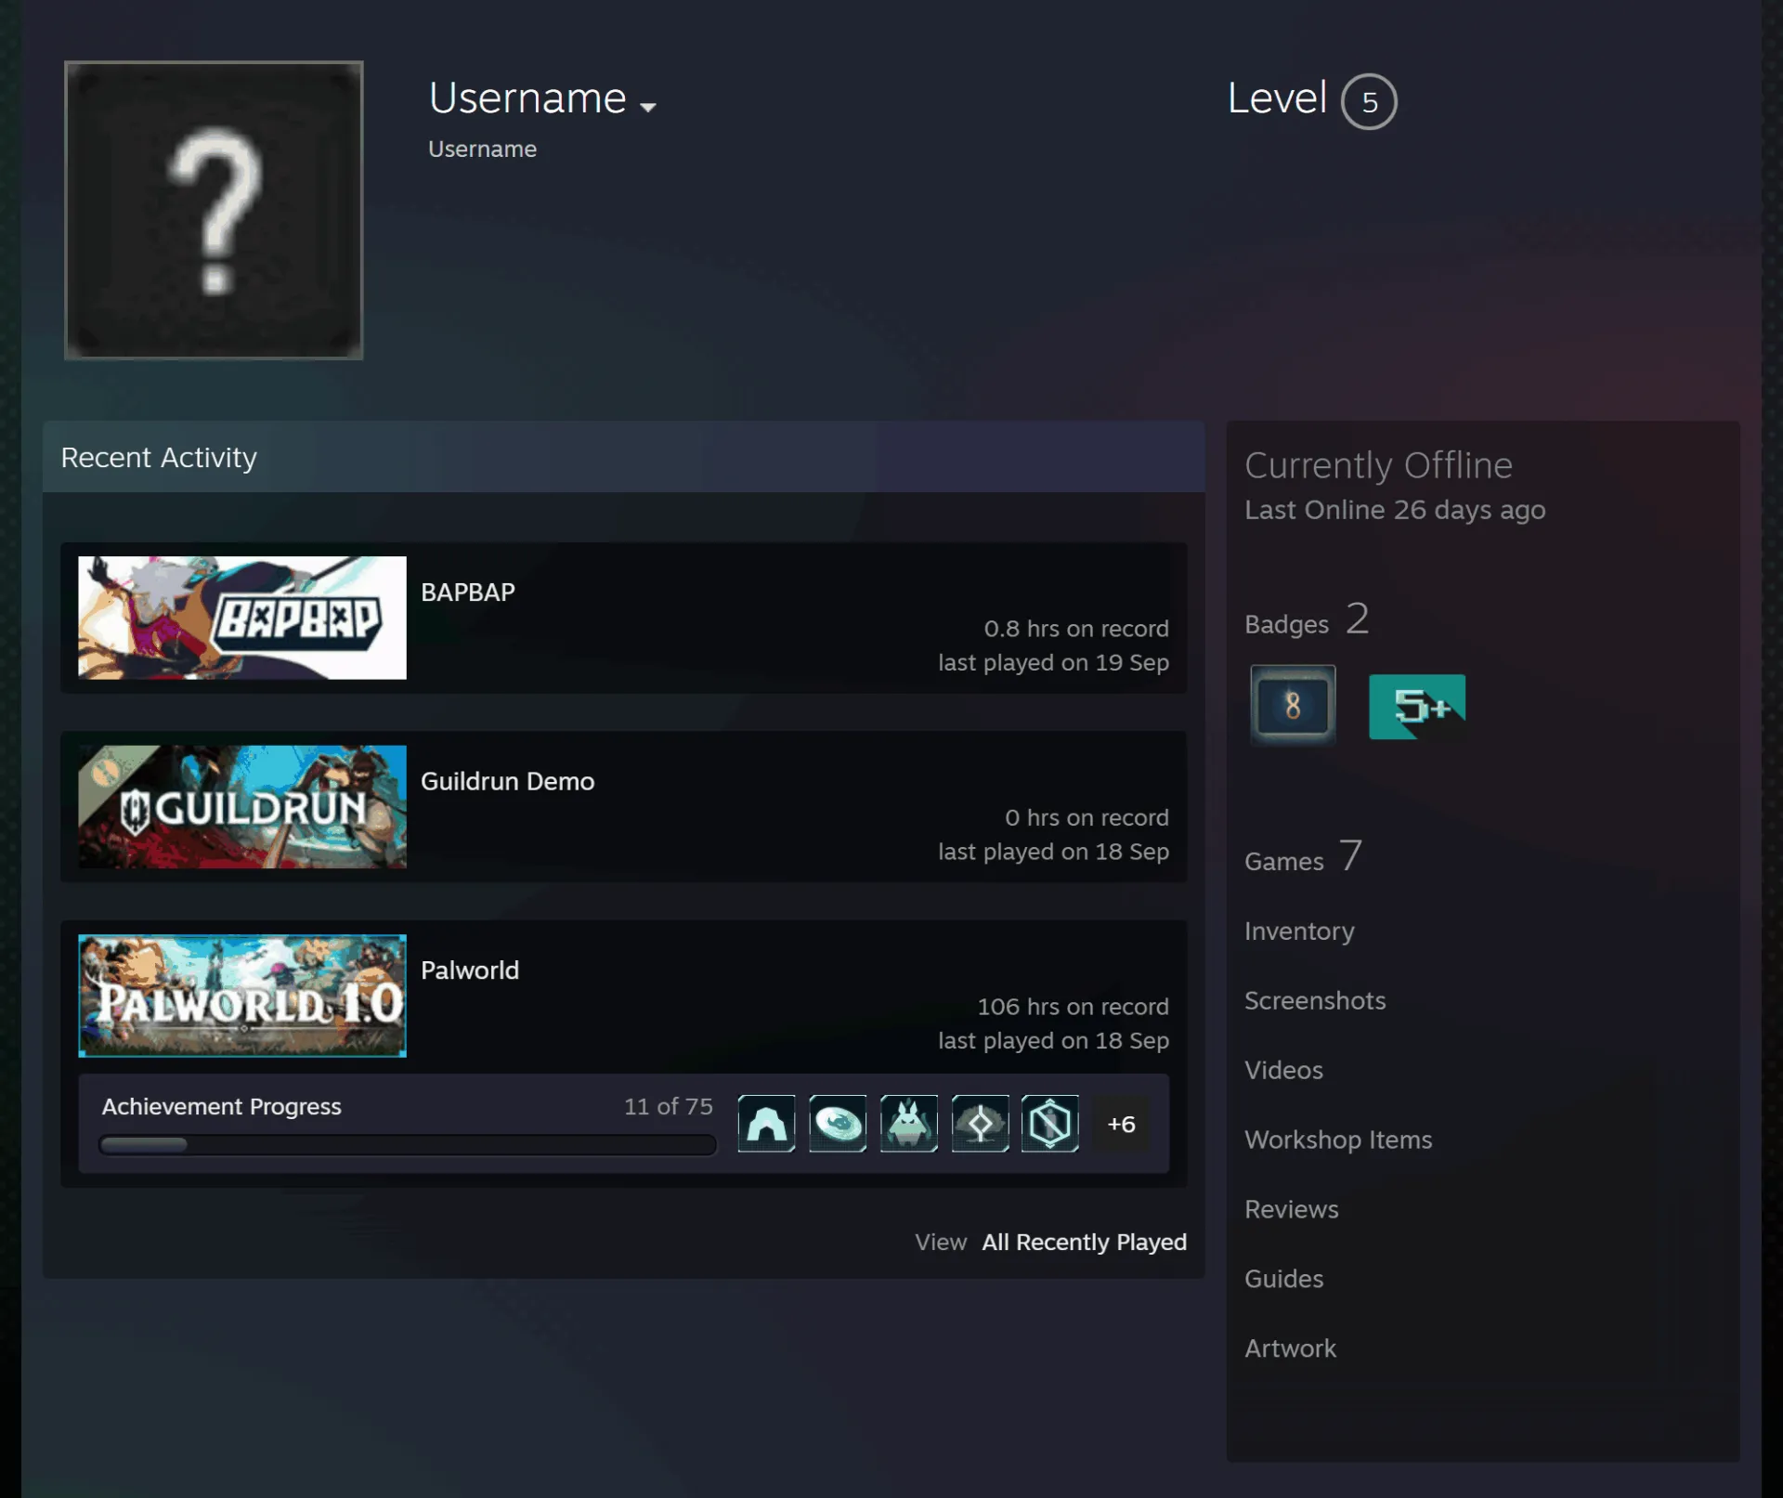Open the first Palworld achievement icon

point(766,1124)
